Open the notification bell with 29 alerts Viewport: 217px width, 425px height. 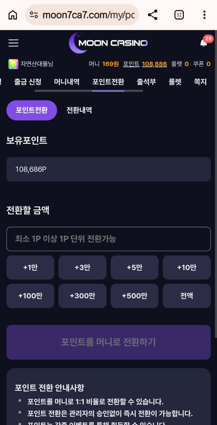(204, 43)
